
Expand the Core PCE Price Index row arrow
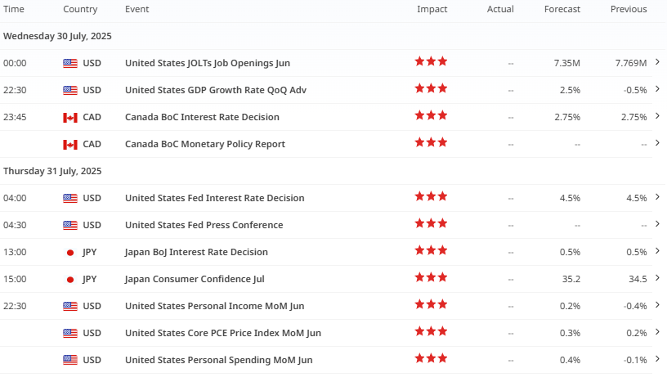point(658,332)
